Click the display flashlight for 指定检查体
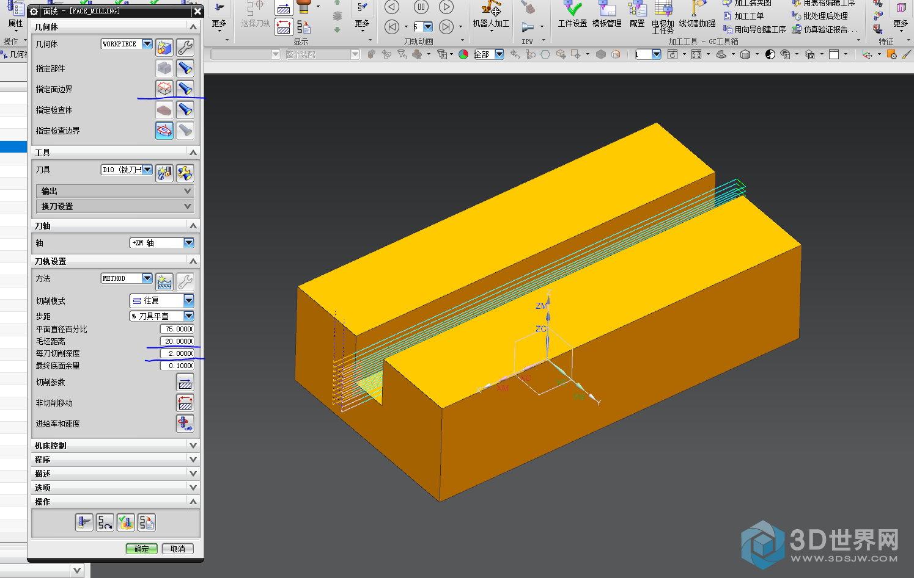 [185, 109]
